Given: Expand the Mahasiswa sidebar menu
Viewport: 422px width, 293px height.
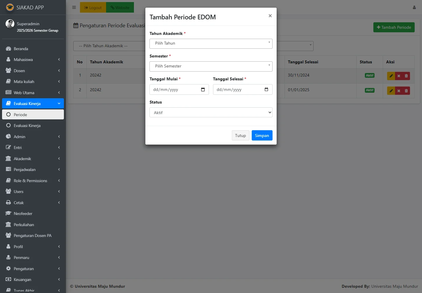Looking at the screenshot, I should [32, 60].
